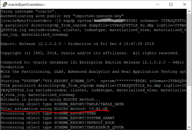Click the PuTTY icon in title bar

[4, 4]
